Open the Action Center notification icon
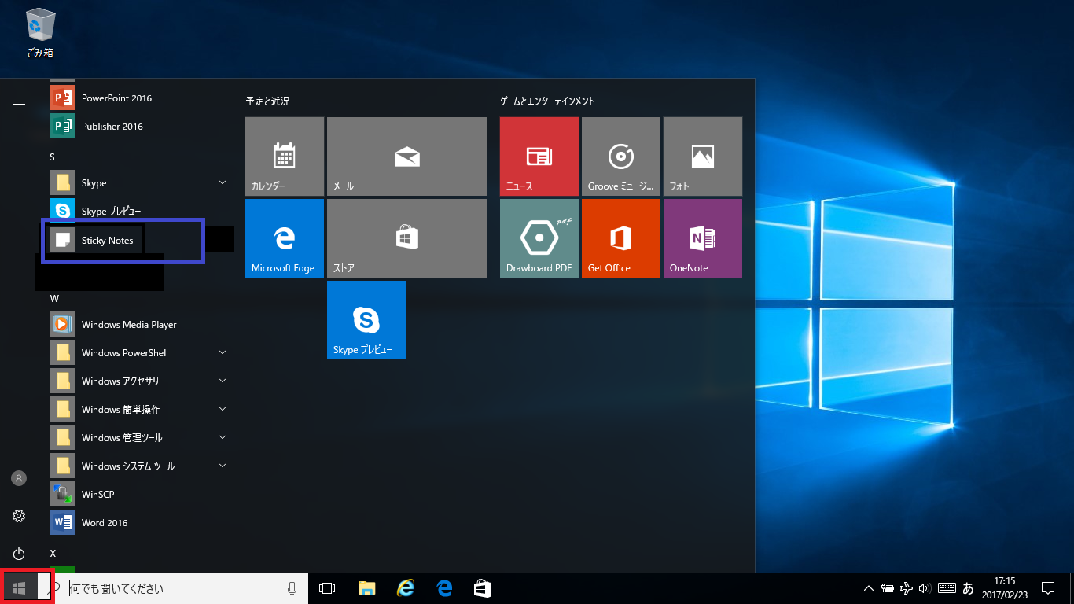The width and height of the screenshot is (1074, 604). [x=1047, y=588]
